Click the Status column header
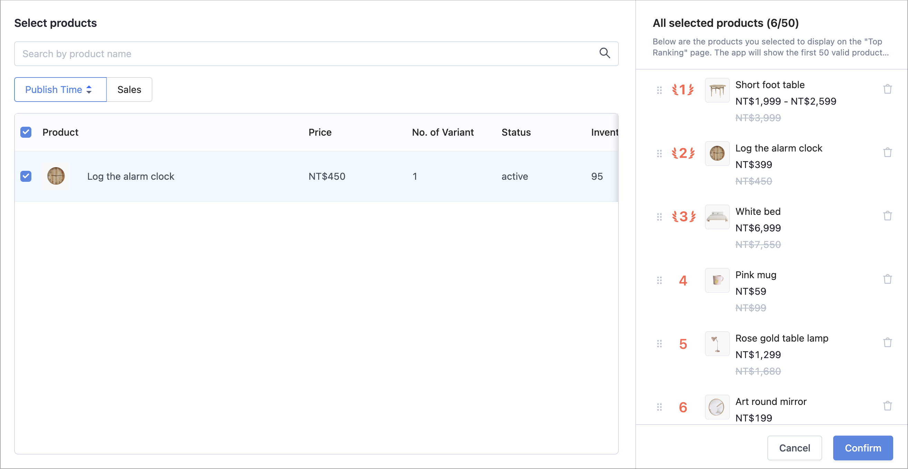 (x=516, y=132)
